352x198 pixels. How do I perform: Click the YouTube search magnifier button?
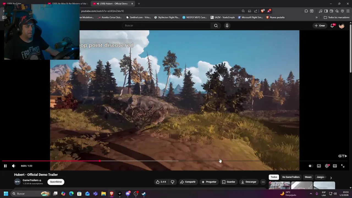pos(216,26)
